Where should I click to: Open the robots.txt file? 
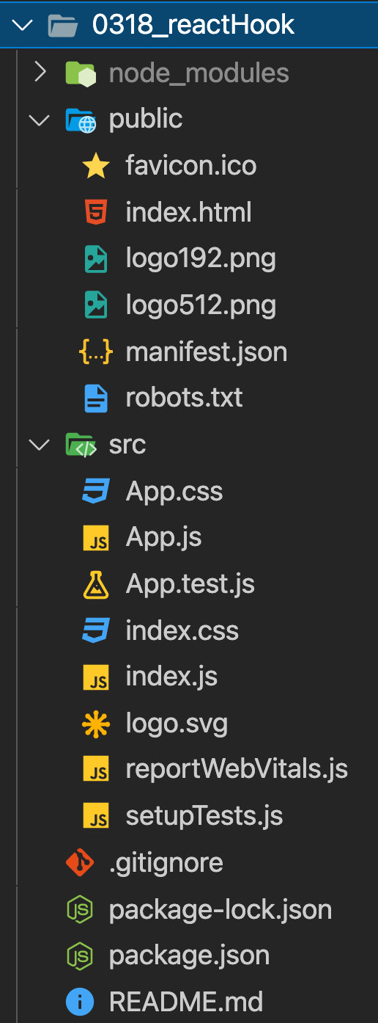185,398
